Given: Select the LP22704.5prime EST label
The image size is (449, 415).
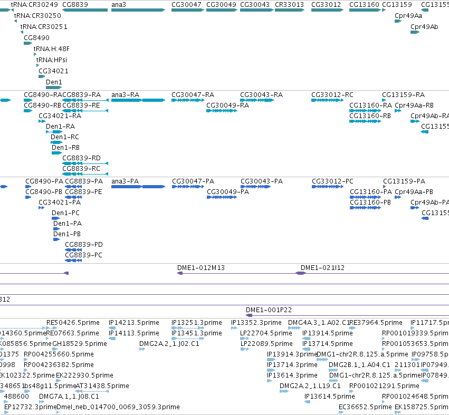Looking at the screenshot, I should pos(266,333).
